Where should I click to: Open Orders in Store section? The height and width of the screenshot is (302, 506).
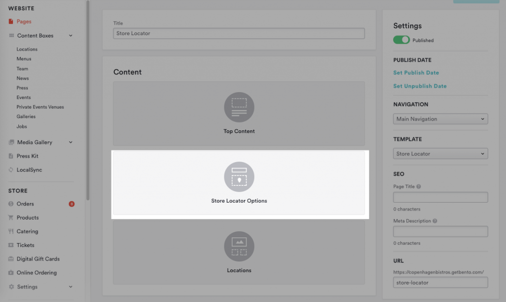tap(25, 204)
